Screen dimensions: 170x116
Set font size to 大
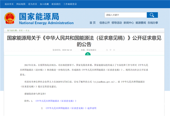click(107, 50)
